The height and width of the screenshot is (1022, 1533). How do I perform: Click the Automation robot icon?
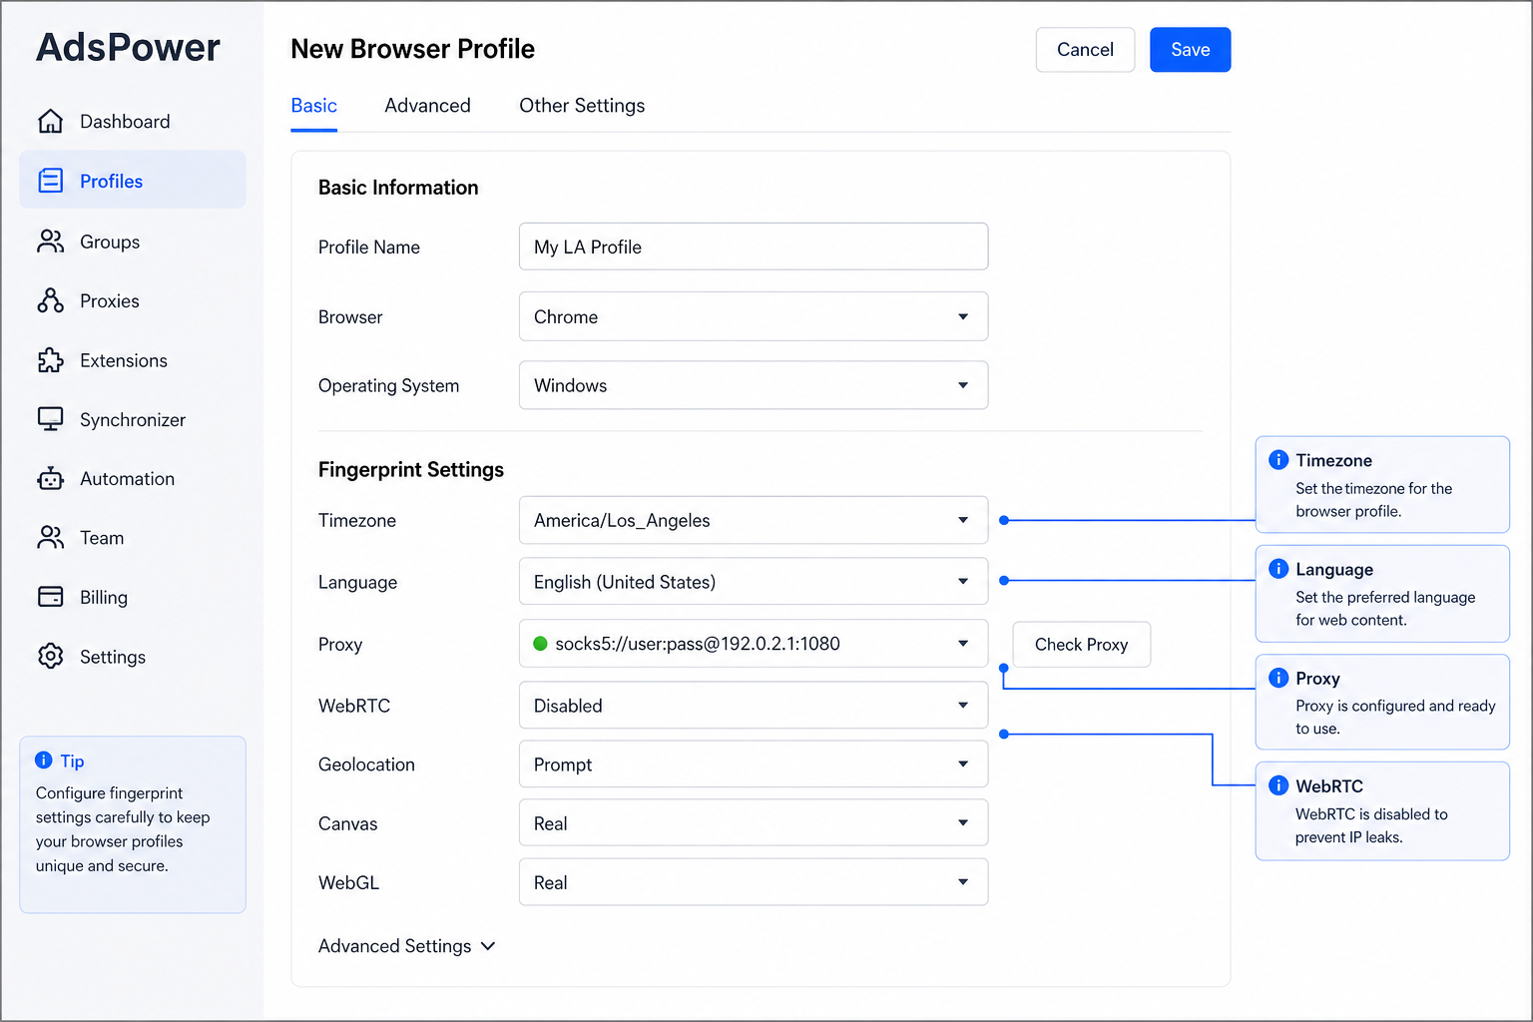pyautogui.click(x=51, y=479)
